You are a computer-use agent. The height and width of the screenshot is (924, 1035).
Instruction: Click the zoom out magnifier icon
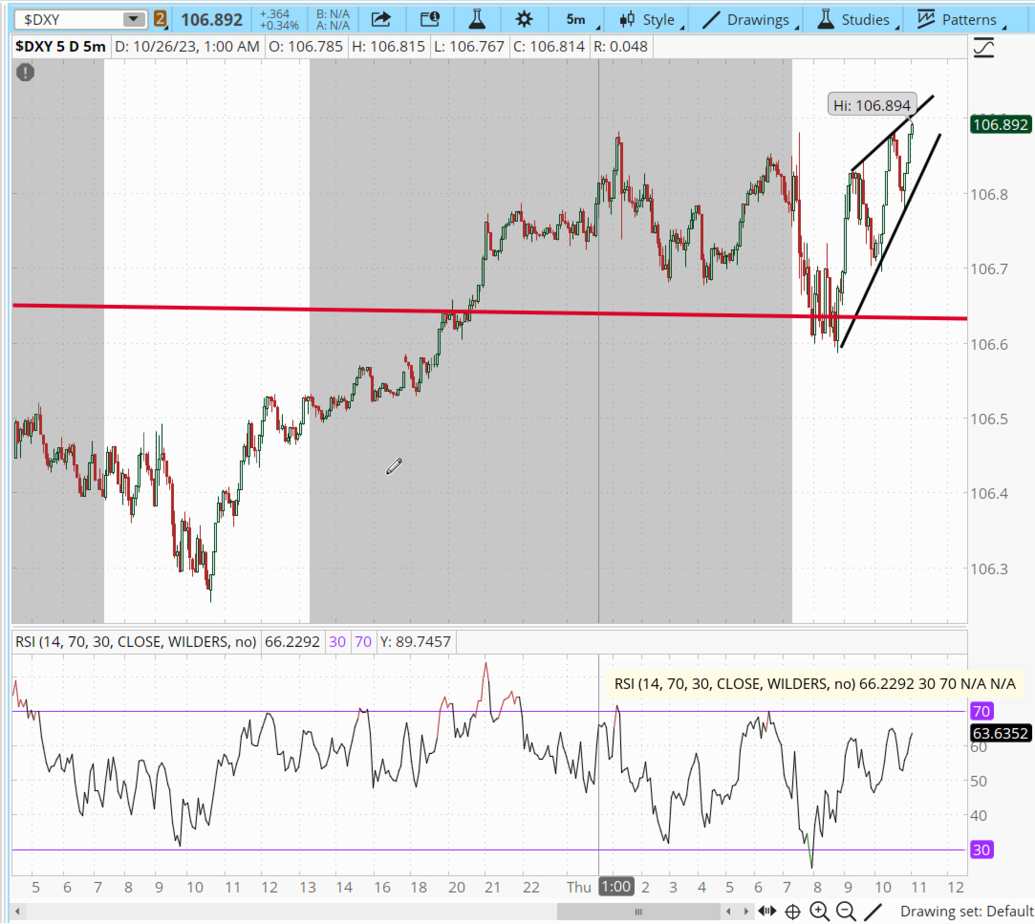pyautogui.click(x=846, y=912)
